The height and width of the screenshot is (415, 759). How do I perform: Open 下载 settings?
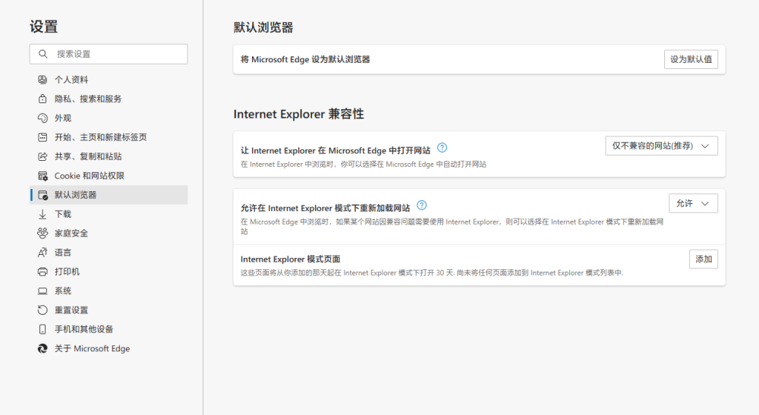point(109,214)
